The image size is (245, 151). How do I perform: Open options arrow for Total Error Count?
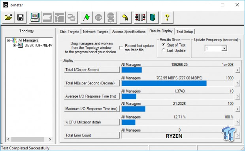pyautogui.click(x=237, y=135)
